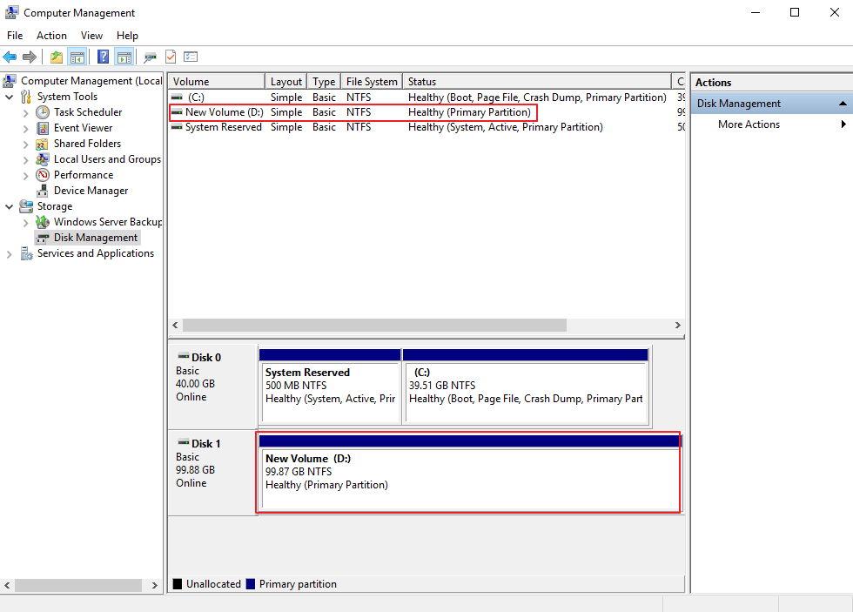Expand the Performance tree node
The width and height of the screenshot is (853, 612).
click(25, 176)
